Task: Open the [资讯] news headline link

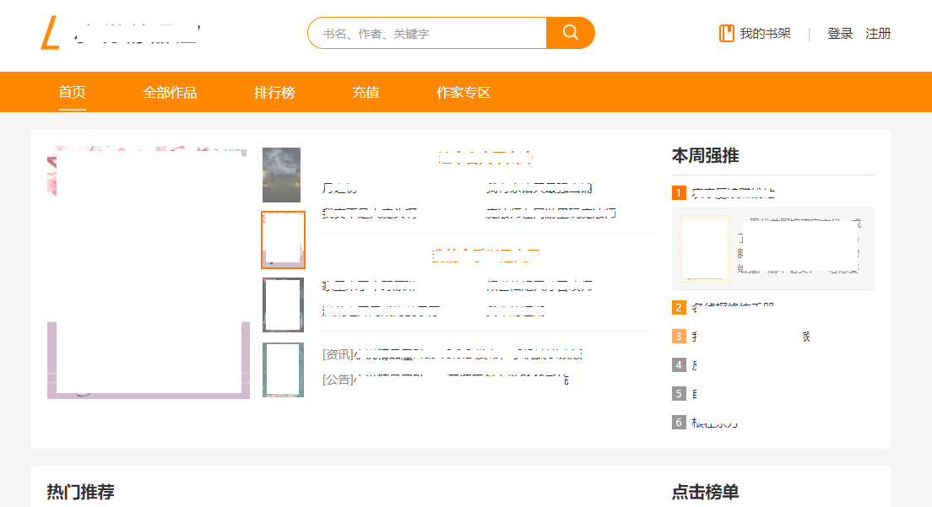Action: tap(452, 354)
